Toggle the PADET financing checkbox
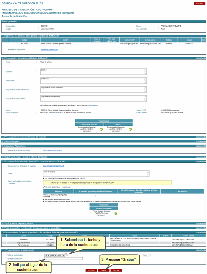Screen dimensions: 207x274 click(44, 178)
